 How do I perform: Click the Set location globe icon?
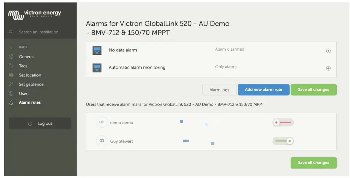[11, 75]
